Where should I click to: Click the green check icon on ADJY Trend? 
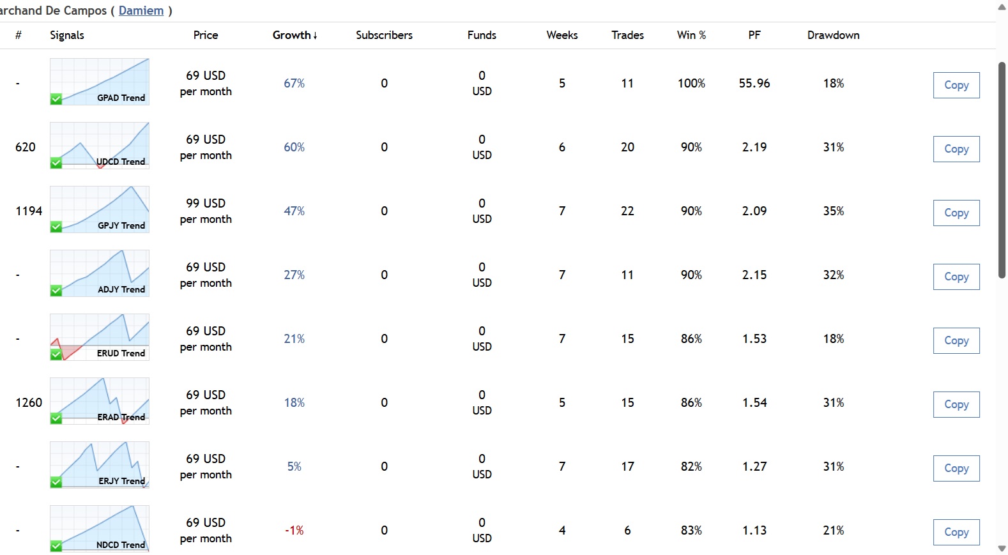(56, 291)
